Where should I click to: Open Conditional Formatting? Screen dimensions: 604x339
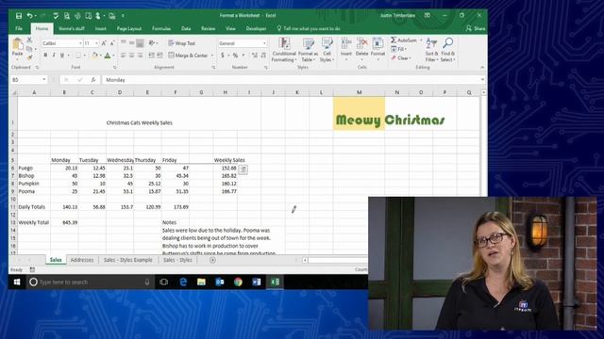[284, 50]
